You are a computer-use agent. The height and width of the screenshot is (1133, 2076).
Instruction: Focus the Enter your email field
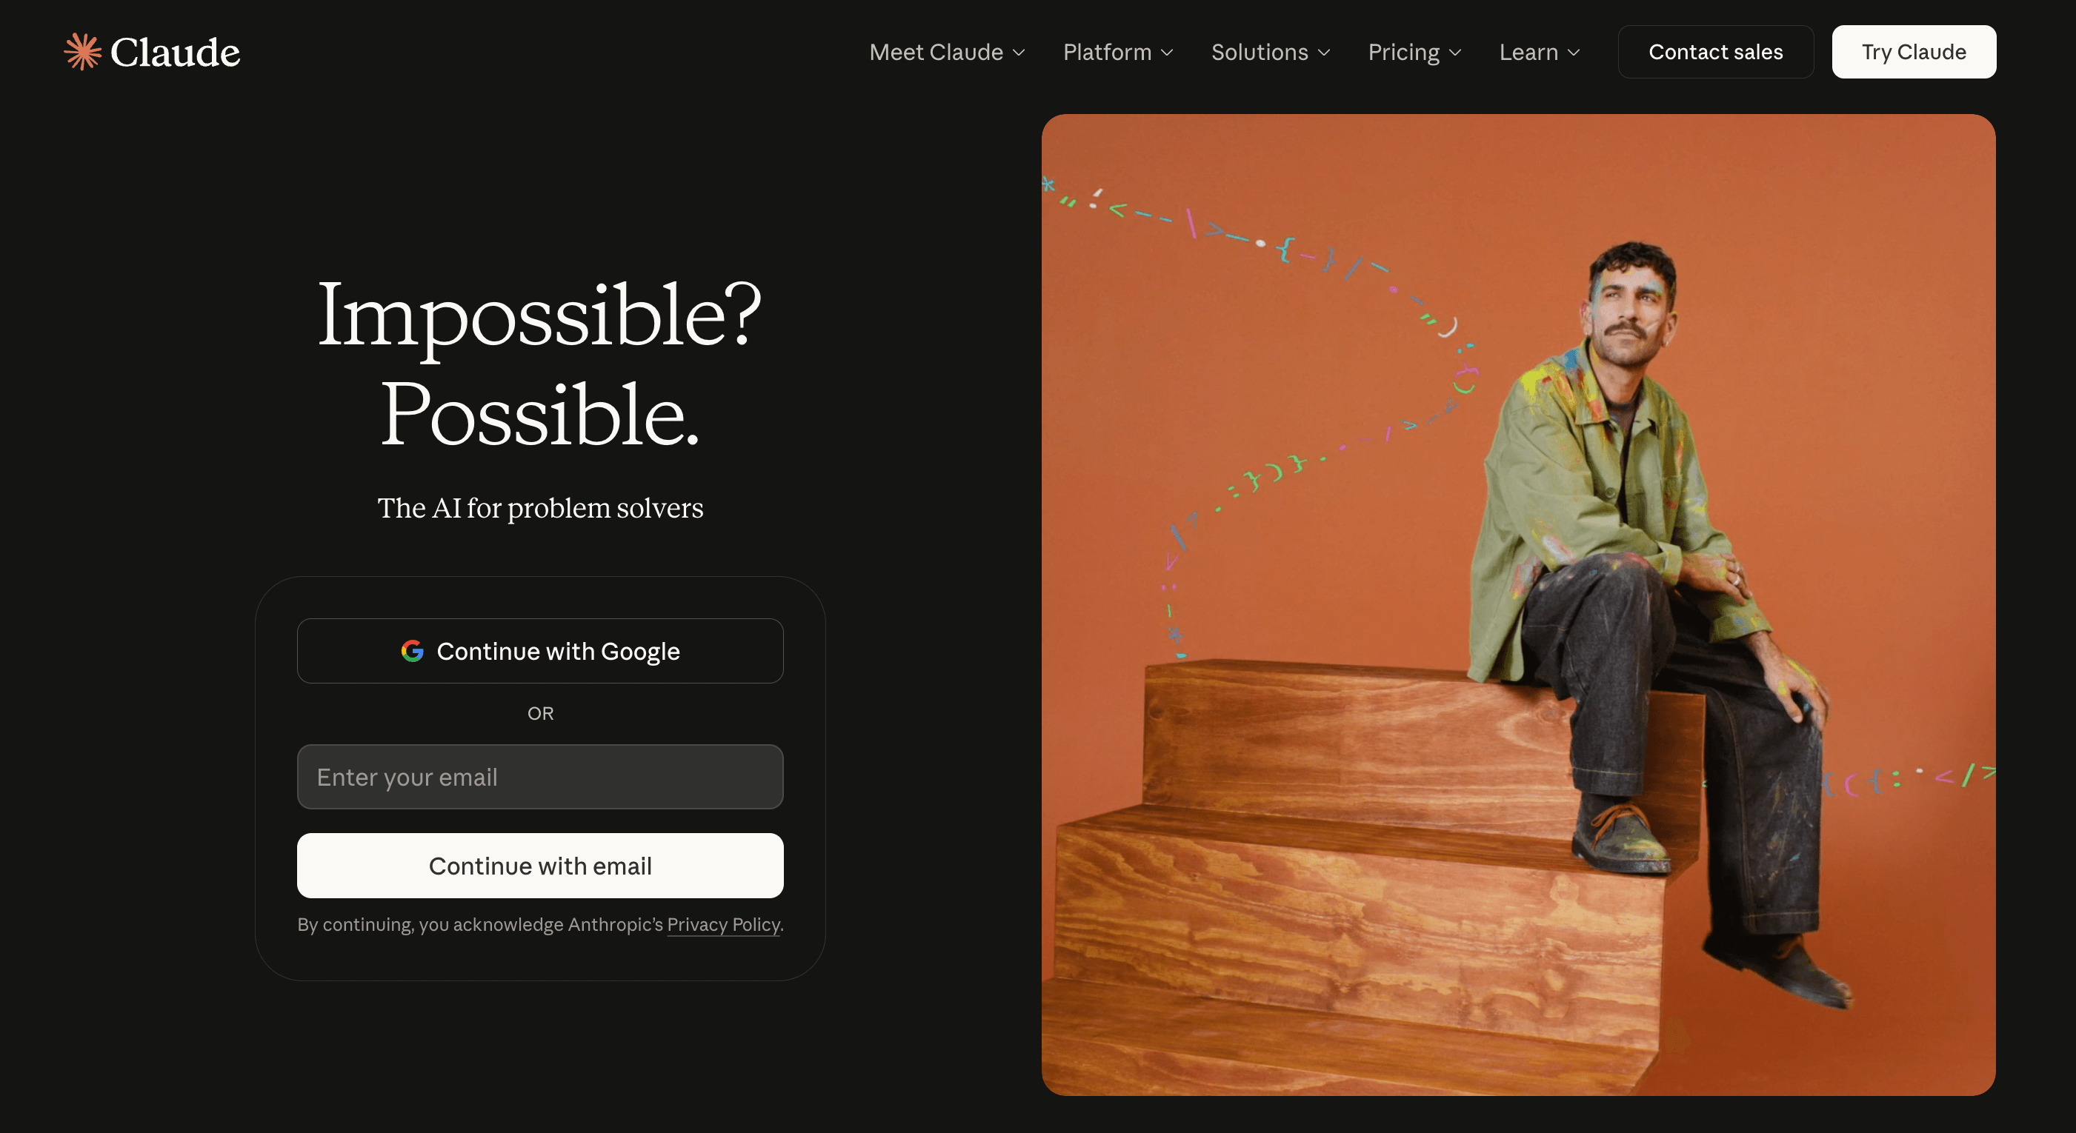pos(540,776)
